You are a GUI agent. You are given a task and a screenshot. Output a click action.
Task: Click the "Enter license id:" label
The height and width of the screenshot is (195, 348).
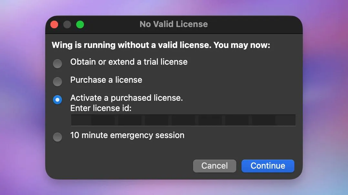[101, 108]
